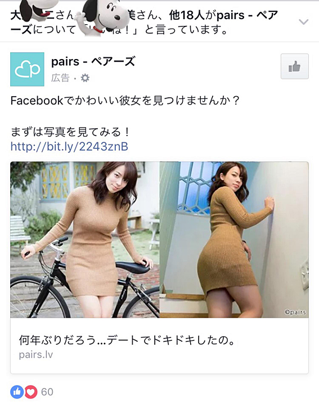Click the 広告 sponsored label

pos(60,78)
